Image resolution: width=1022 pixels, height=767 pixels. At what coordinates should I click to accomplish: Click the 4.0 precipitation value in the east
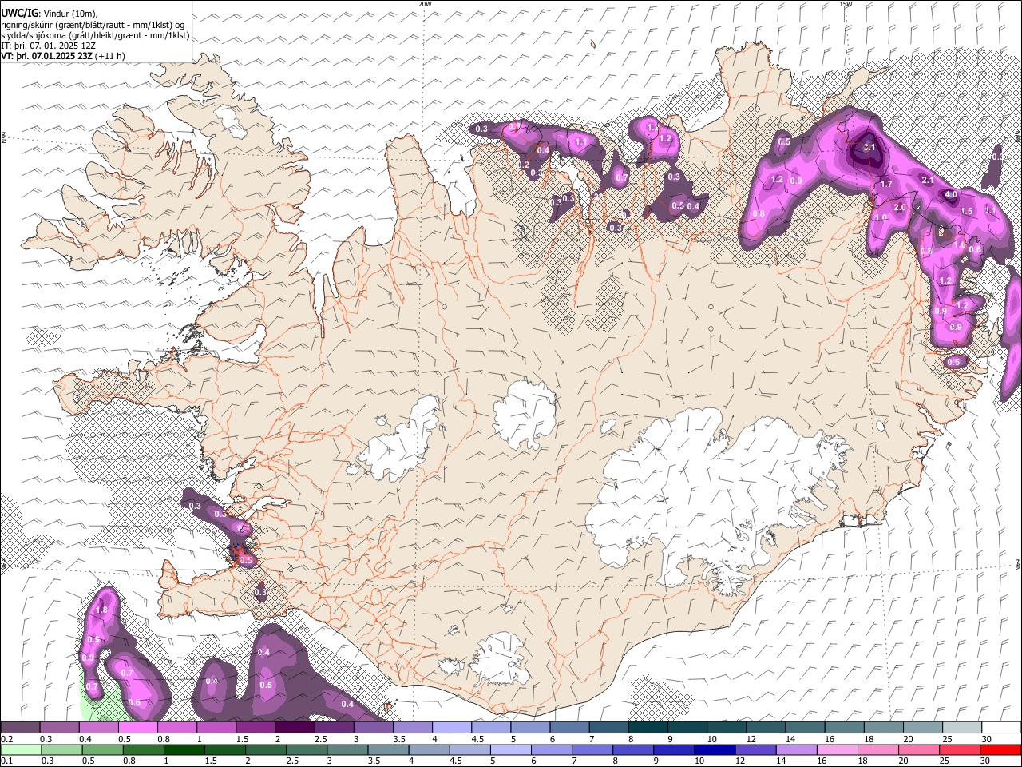click(x=950, y=195)
